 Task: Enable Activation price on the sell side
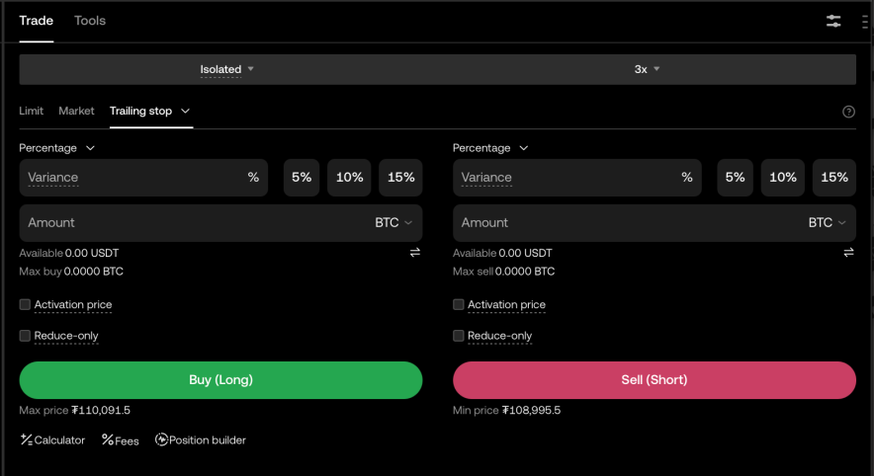(459, 305)
